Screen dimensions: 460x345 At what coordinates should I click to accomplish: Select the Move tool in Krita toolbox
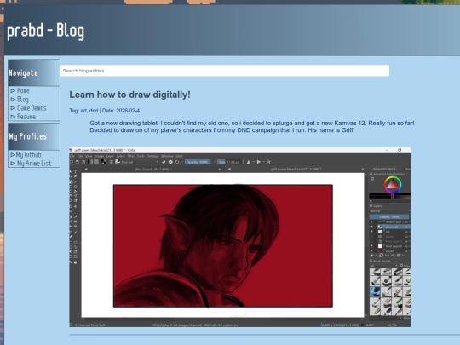coord(76,206)
